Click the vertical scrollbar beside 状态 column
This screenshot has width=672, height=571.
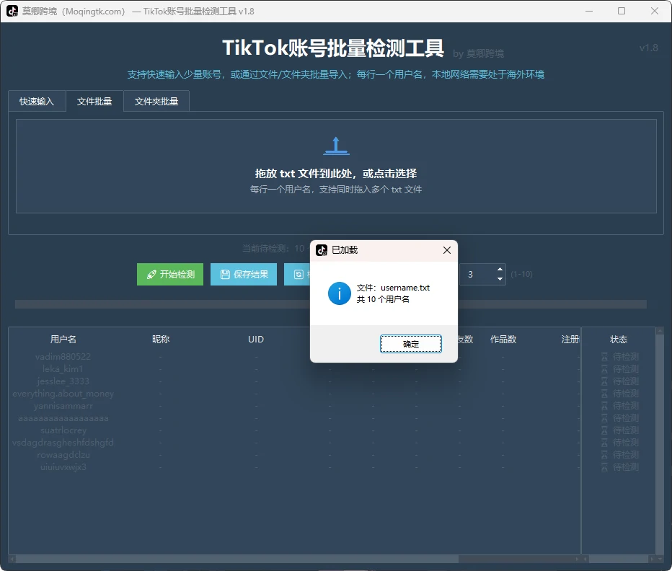(660, 441)
